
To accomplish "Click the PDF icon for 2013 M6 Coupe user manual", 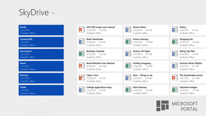I will (81, 29).
